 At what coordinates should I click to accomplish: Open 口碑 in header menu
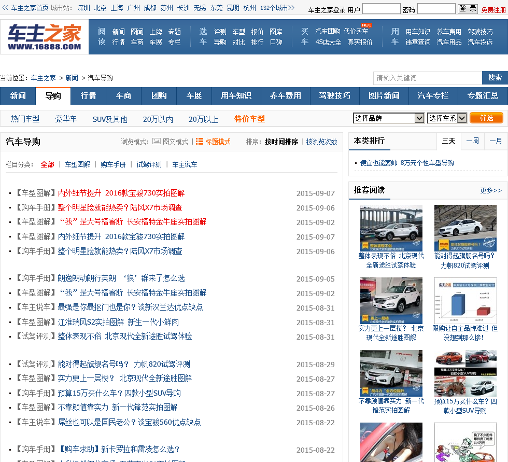point(276,42)
